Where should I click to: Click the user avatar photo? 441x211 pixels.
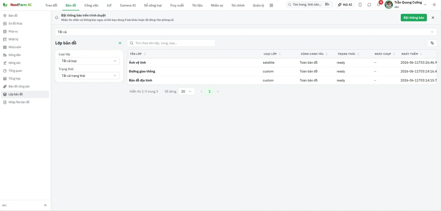(389, 5)
